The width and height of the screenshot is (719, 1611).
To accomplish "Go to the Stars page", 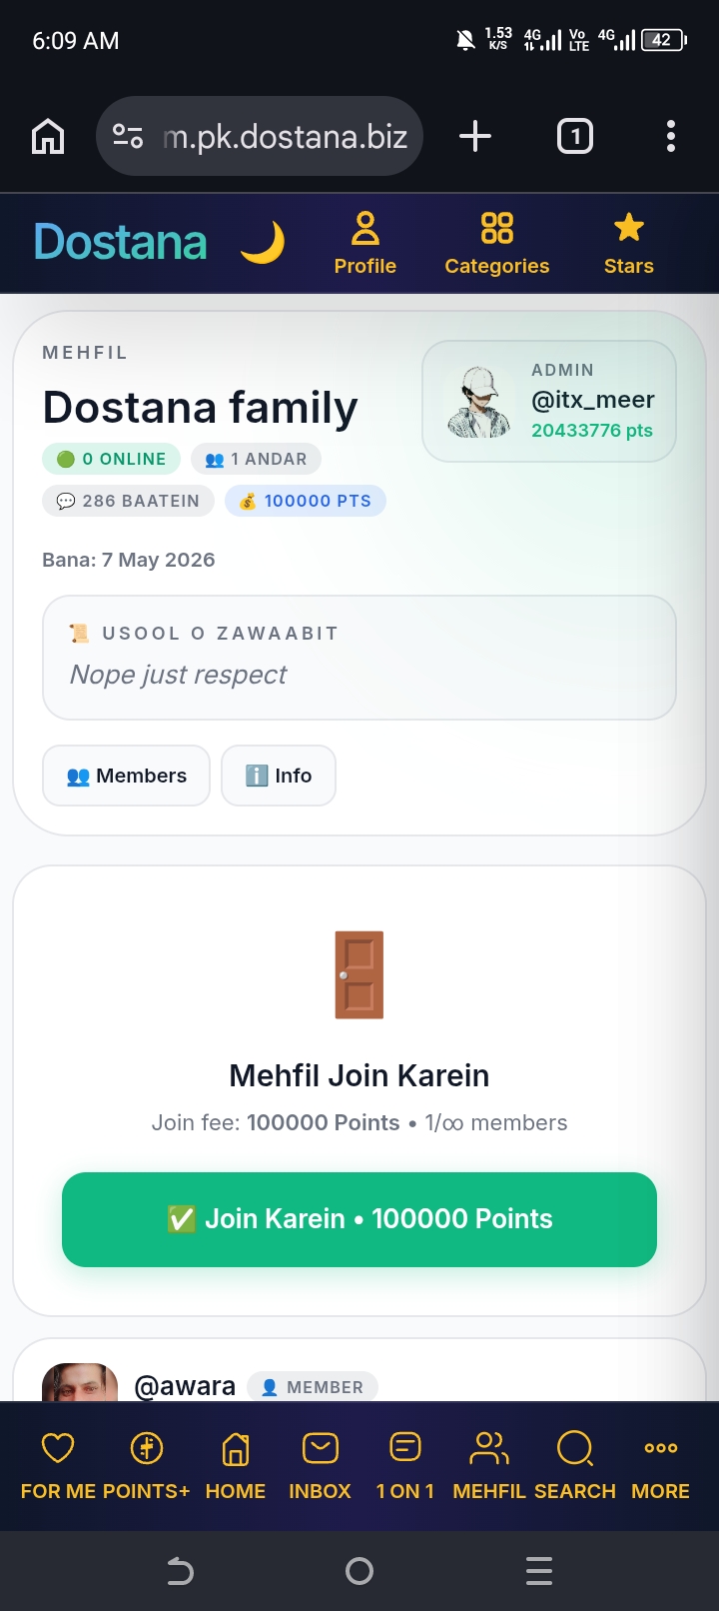I will [629, 243].
